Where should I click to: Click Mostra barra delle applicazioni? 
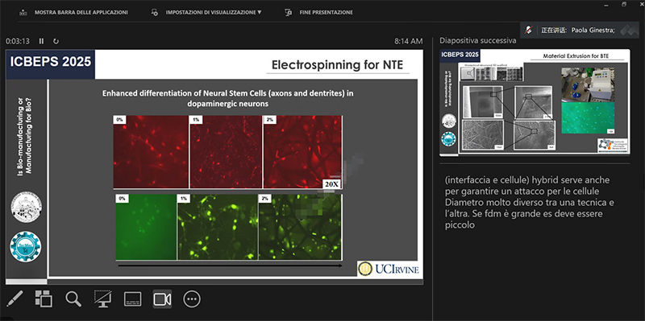pos(81,12)
